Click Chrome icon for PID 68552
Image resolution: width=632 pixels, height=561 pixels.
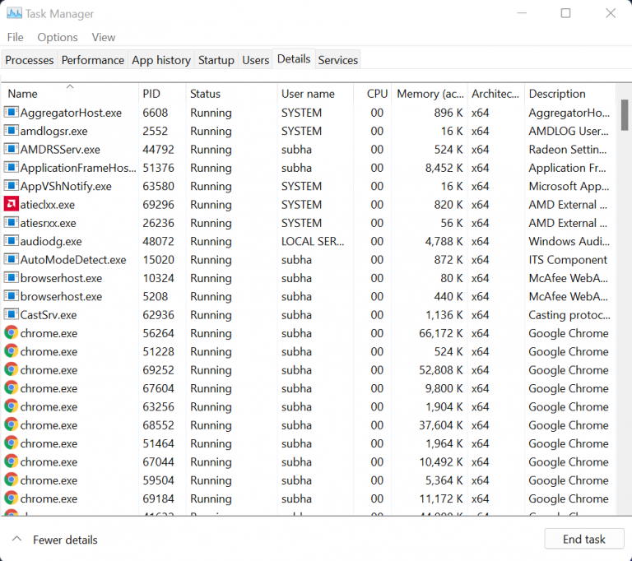(11, 424)
